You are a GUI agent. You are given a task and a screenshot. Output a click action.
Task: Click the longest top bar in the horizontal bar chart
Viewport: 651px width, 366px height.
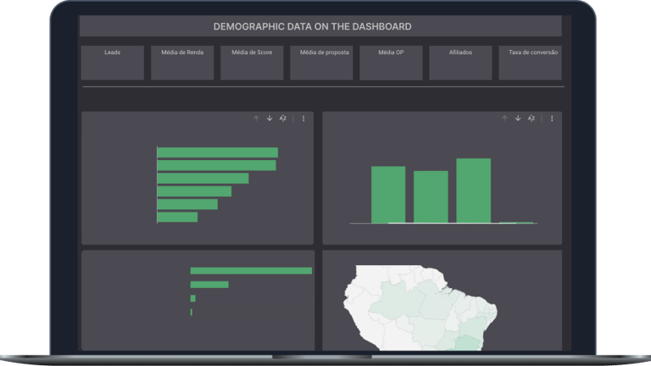tap(218, 152)
